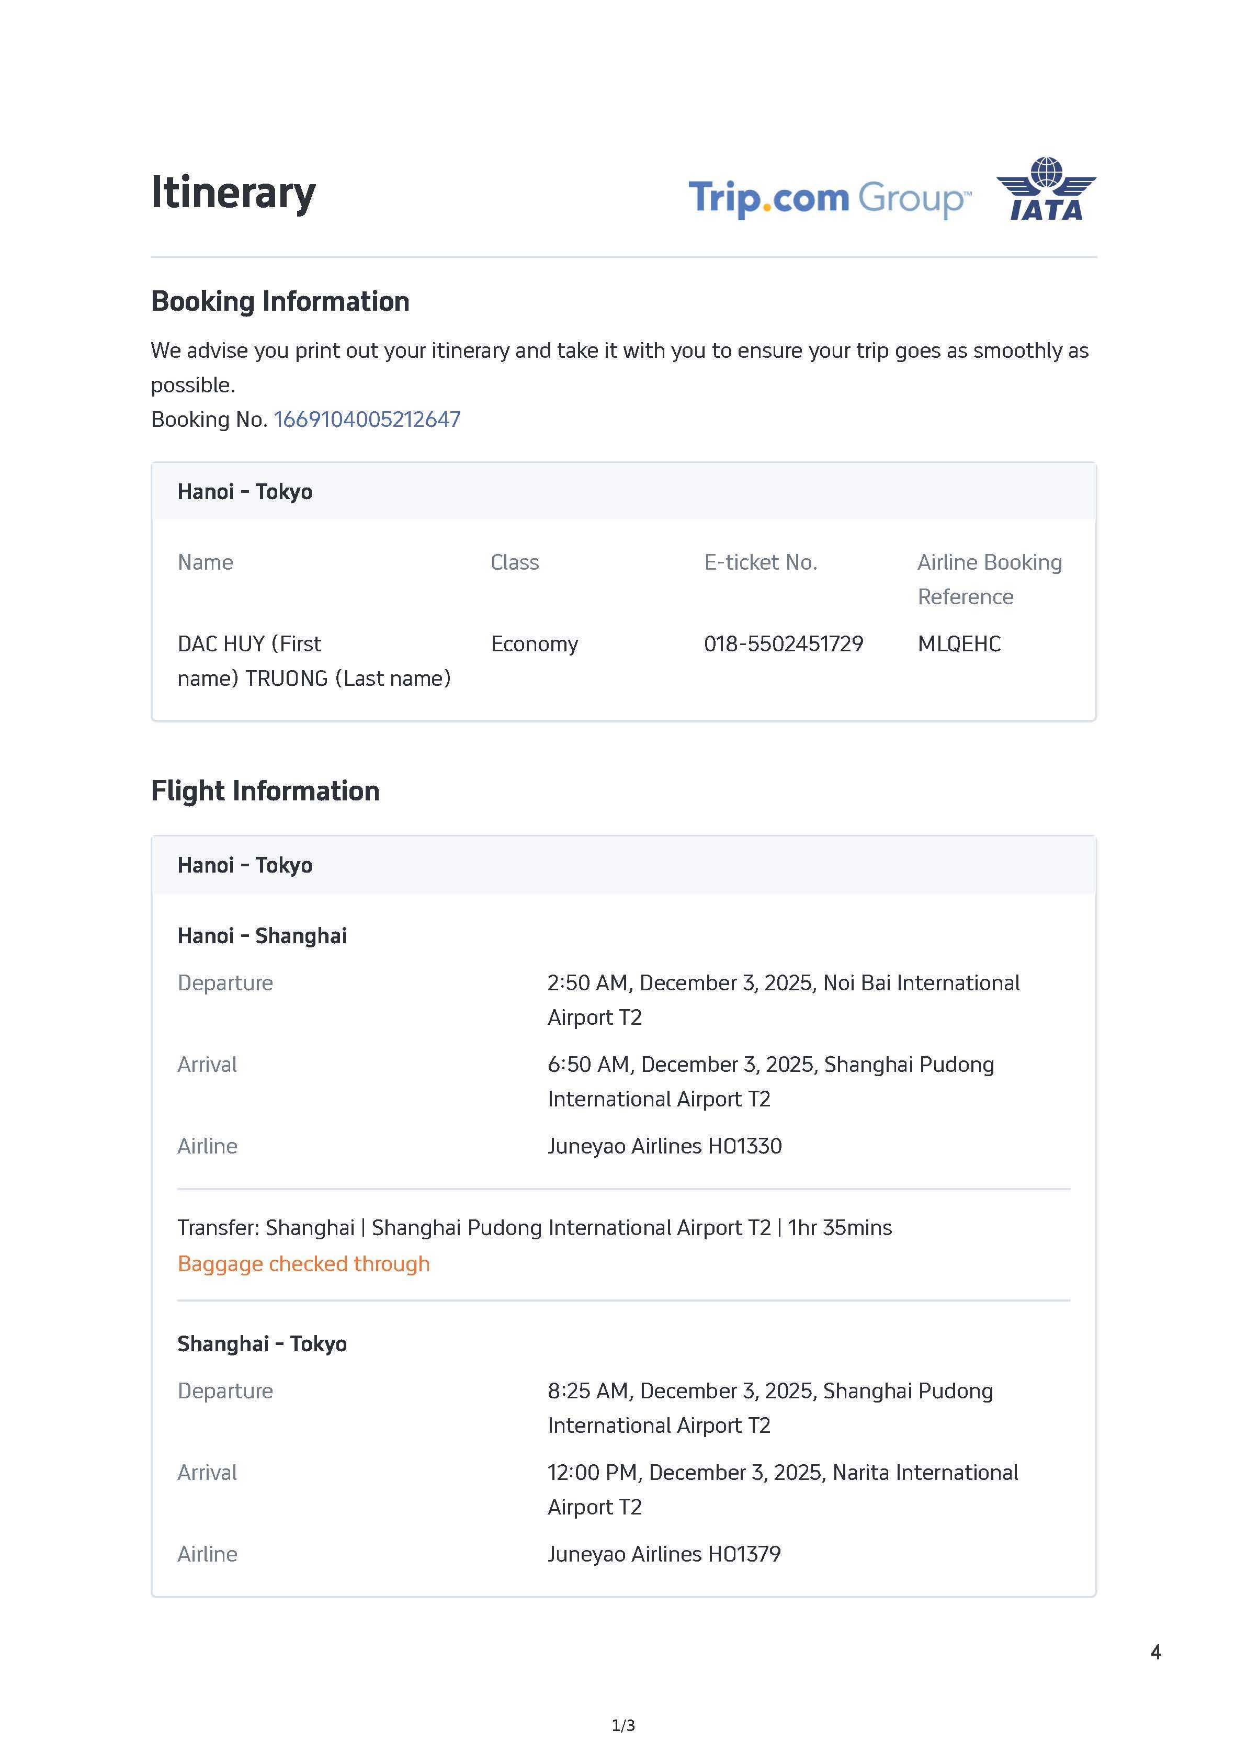Open booking number 1669104005212647 link
1247x1764 pixels.
pos(367,420)
